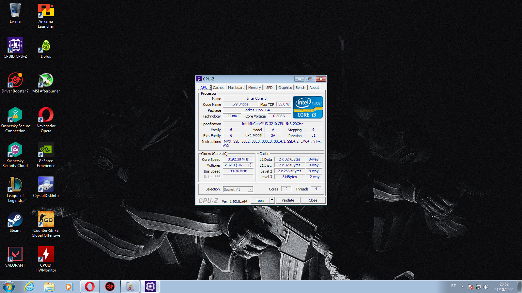
Task: Click the Package Socket 1155 LGA value
Action: (x=257, y=110)
